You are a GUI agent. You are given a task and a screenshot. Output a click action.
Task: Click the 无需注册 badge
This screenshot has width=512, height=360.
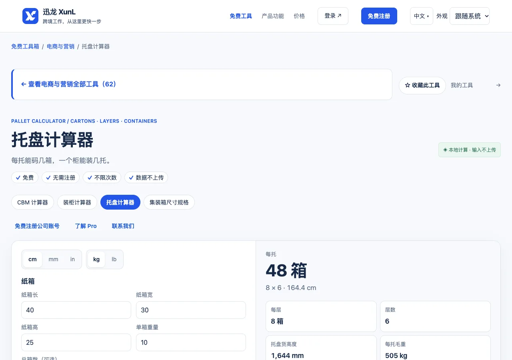tap(61, 178)
